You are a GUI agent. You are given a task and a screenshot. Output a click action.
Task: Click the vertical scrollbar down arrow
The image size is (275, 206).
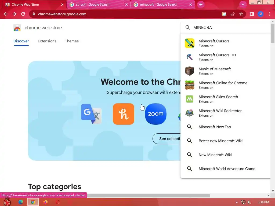(x=273, y=191)
